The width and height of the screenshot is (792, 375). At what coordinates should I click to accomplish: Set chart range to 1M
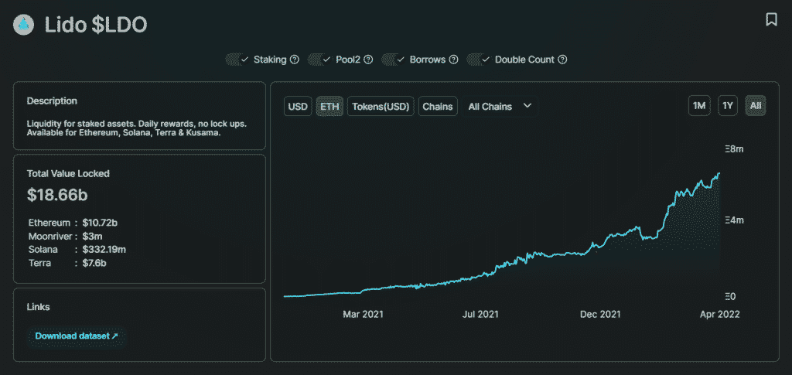point(699,106)
